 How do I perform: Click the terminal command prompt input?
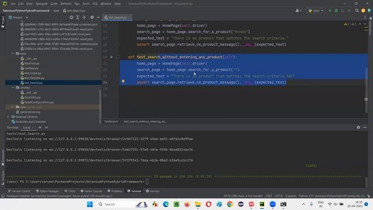pos(147,181)
